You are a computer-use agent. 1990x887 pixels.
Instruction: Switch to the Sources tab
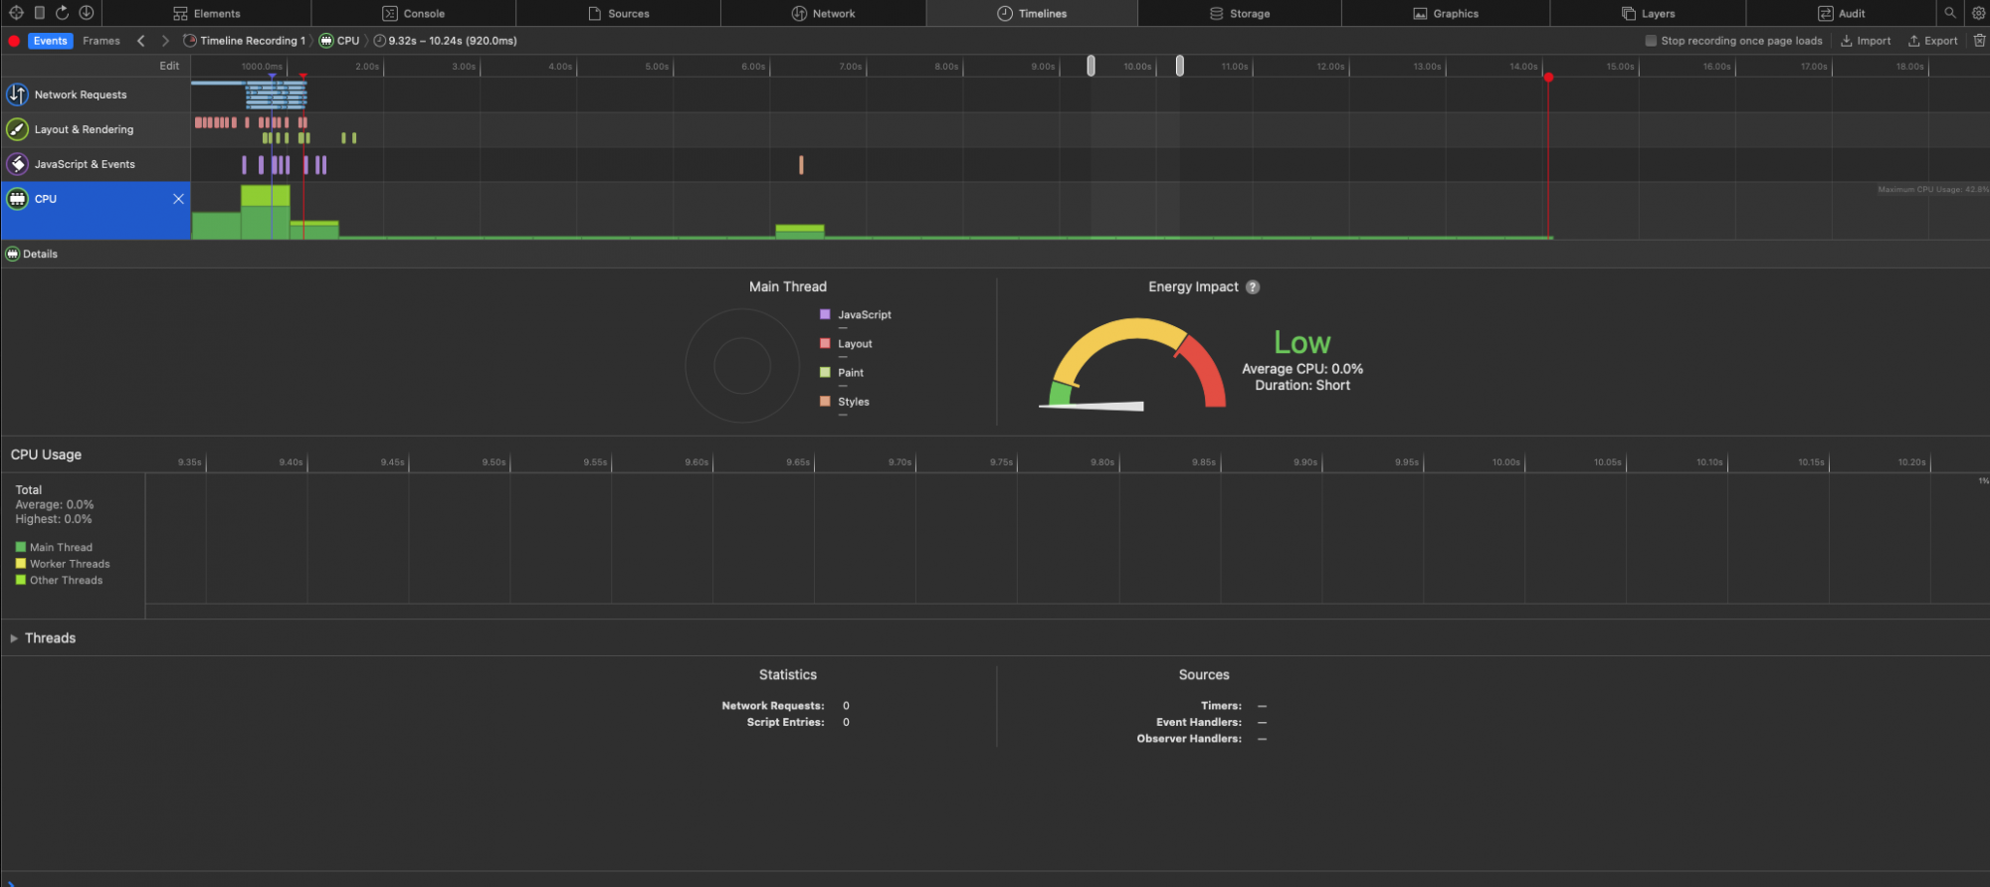[x=619, y=13]
